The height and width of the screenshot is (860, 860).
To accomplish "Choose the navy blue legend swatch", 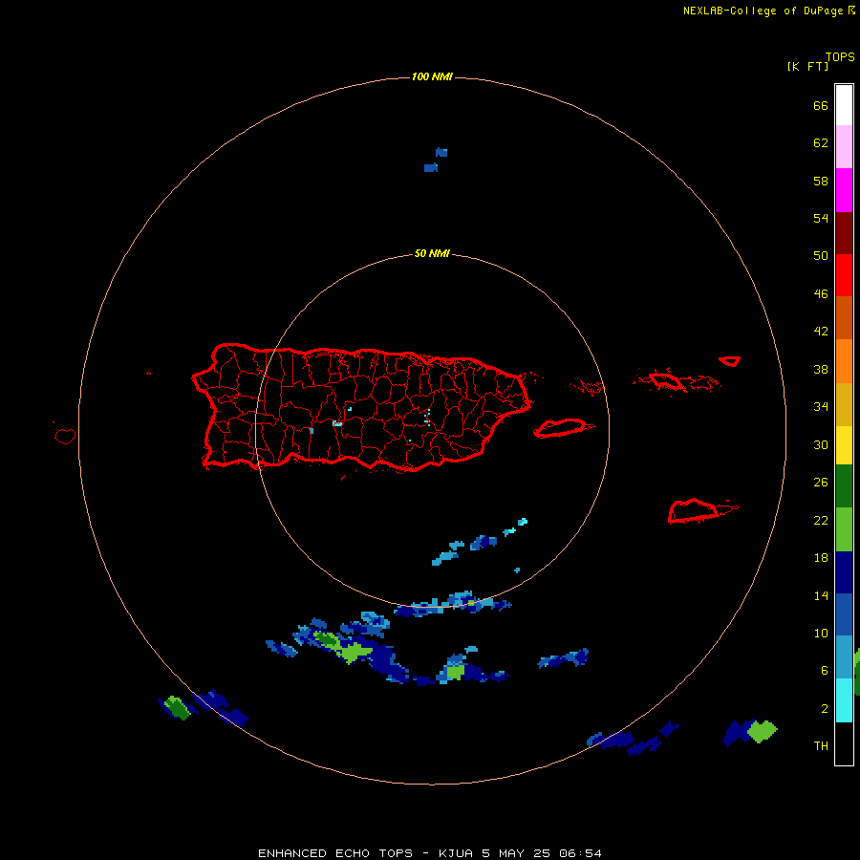I will (844, 572).
